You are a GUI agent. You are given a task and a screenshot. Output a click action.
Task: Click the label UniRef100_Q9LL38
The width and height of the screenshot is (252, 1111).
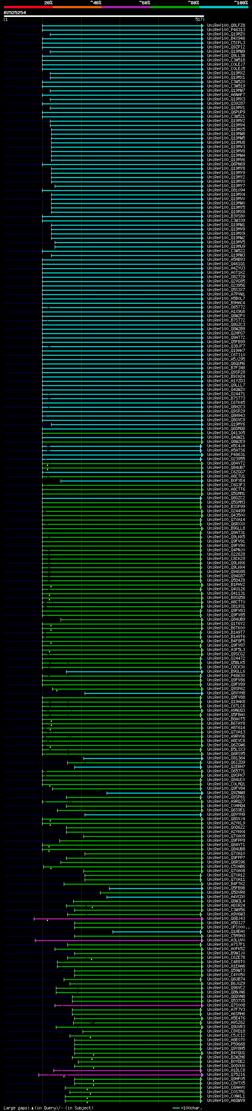(x=226, y=56)
